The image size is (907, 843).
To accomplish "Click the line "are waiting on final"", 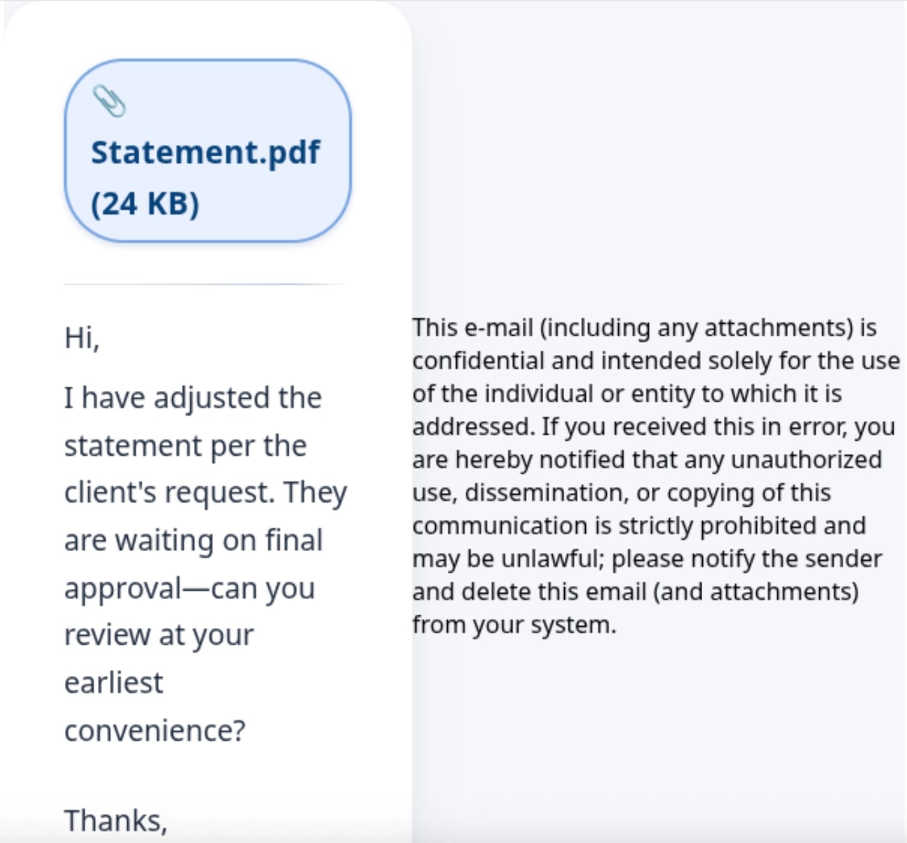I will point(193,541).
